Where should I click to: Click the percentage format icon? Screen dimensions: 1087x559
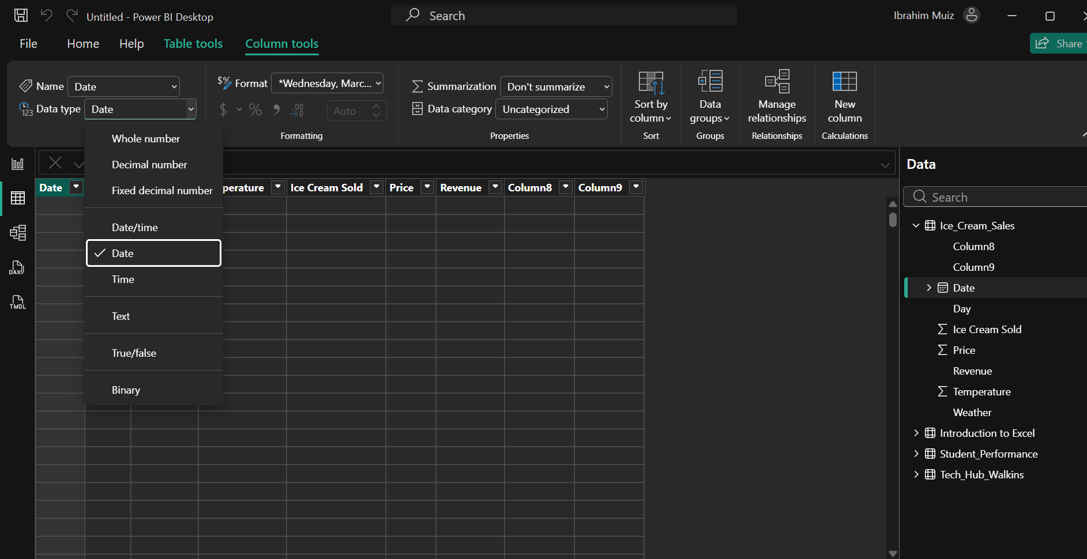[x=255, y=109]
